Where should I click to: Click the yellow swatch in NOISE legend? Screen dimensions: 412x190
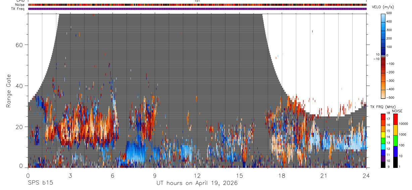(x=395, y=130)
